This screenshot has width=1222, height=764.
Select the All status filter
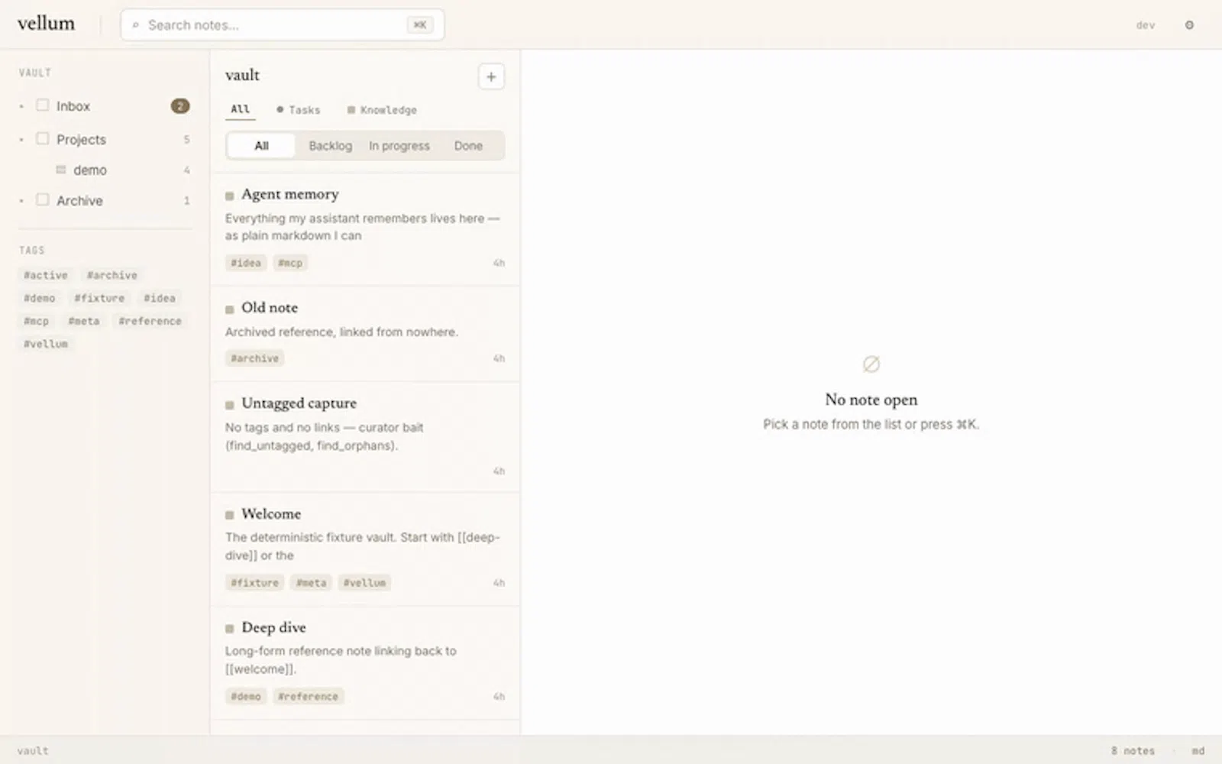click(x=261, y=146)
